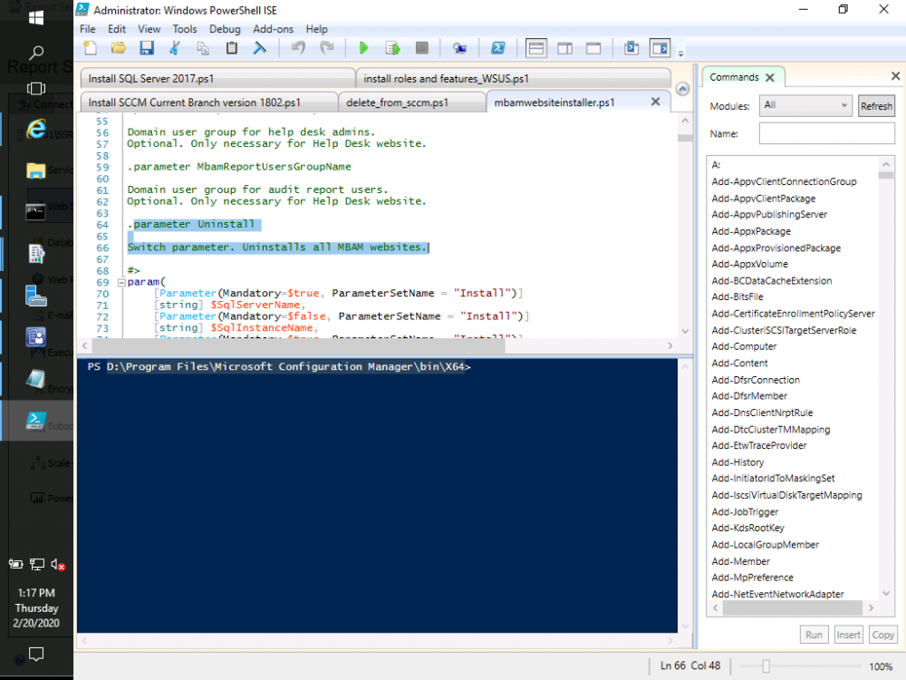Open the View menu
Screen dimensions: 906x680
click(149, 29)
